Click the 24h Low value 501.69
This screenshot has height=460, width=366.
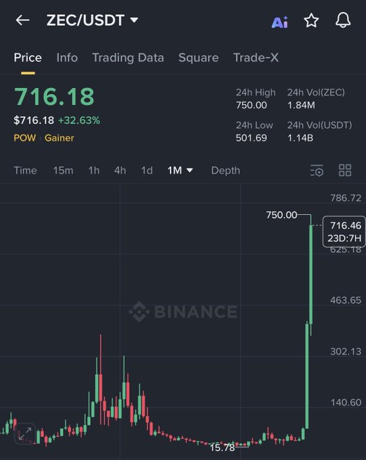click(x=251, y=138)
